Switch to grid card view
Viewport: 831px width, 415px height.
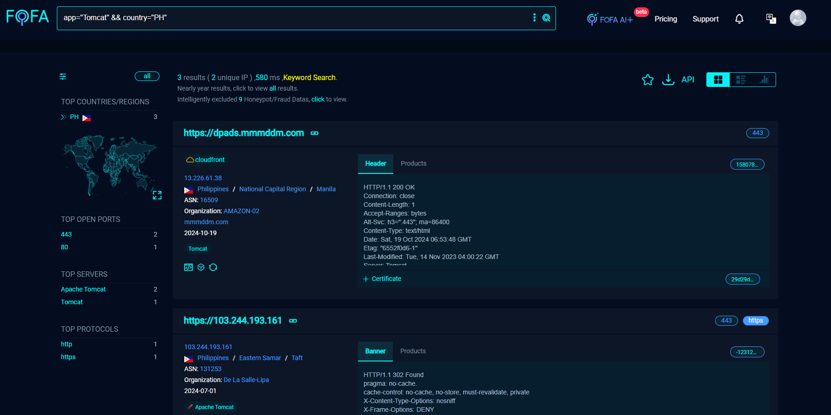click(x=718, y=80)
